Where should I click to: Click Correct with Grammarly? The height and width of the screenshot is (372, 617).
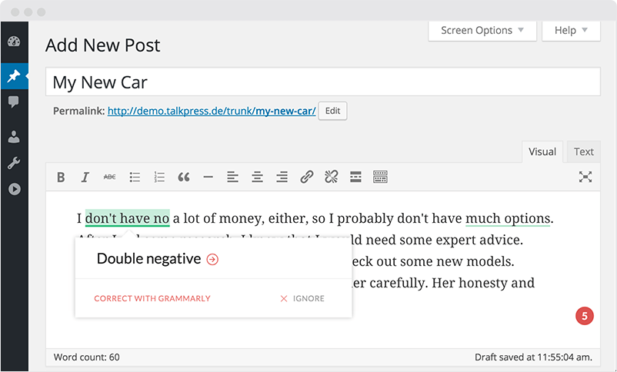(152, 298)
